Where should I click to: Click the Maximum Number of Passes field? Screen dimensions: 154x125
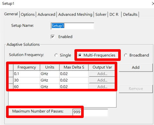[x=90, y=113]
